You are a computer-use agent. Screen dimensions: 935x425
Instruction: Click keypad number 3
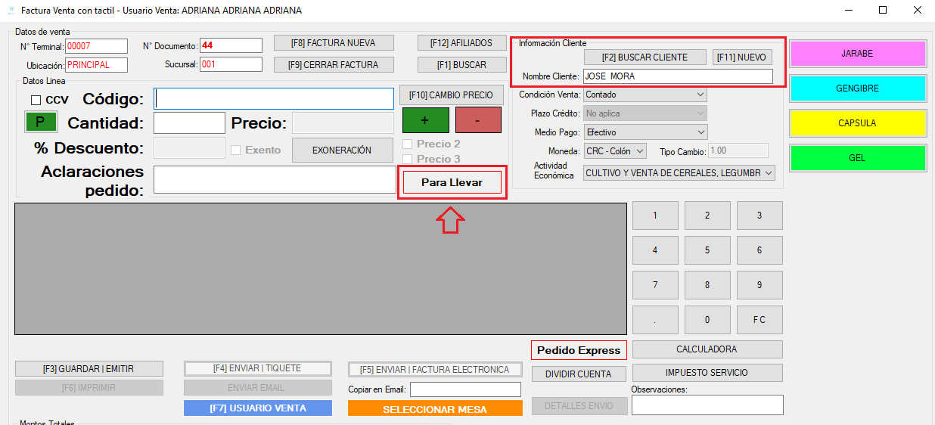(759, 216)
